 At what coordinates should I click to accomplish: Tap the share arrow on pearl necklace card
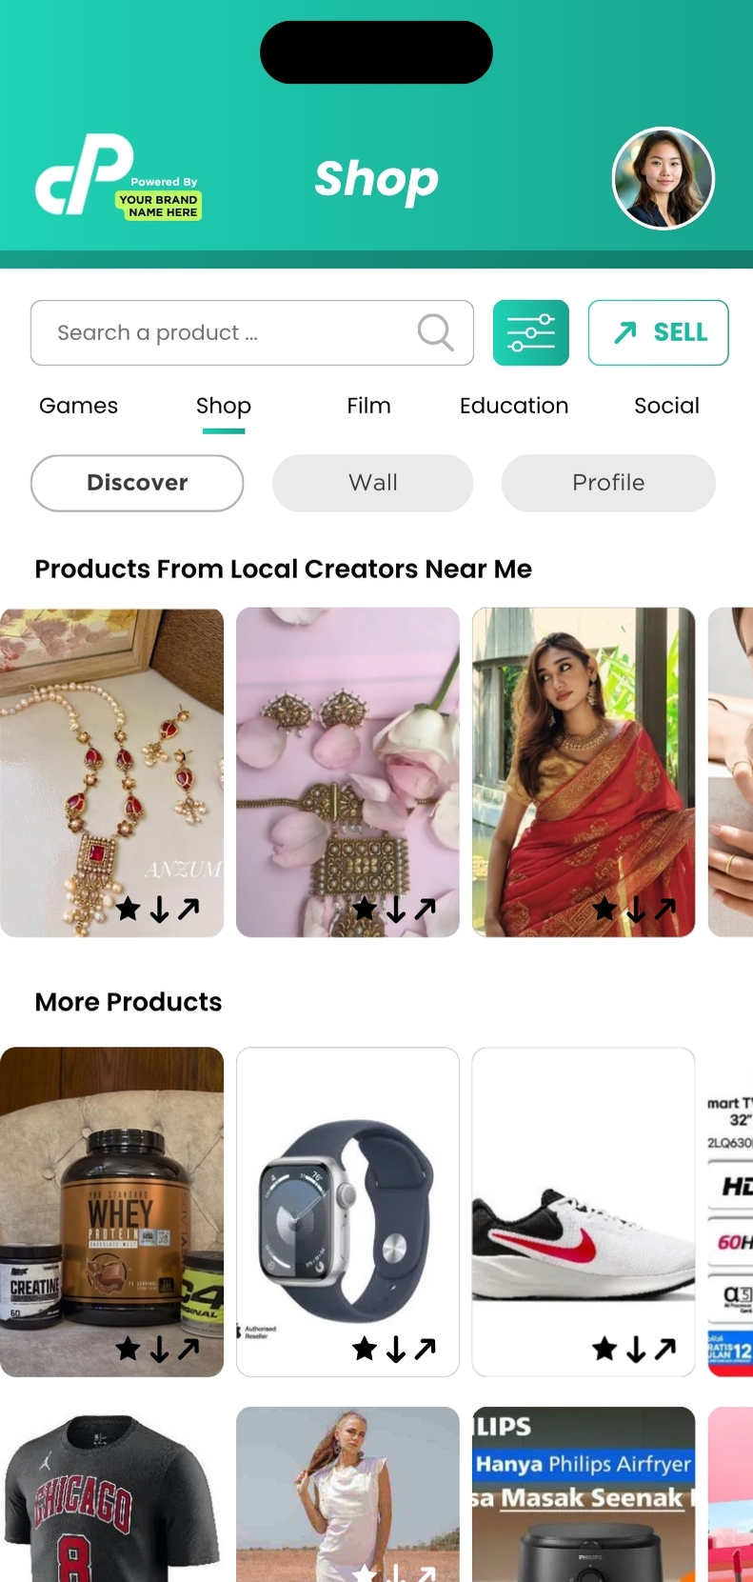pos(189,909)
